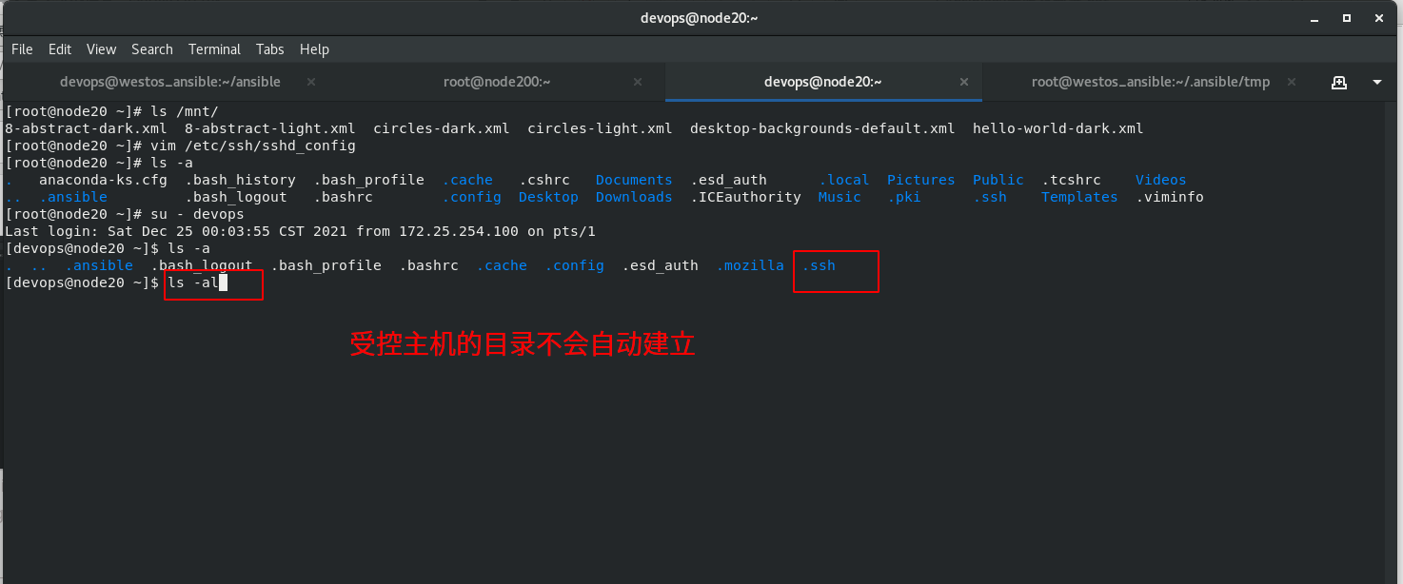Click 8-abstract-dark.xml in the output
Image resolution: width=1403 pixels, height=584 pixels.
pos(86,128)
